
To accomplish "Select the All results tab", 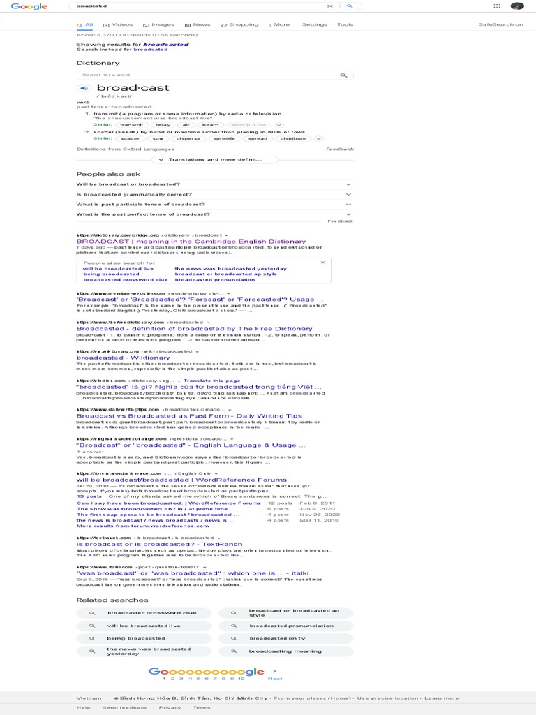I will pos(85,24).
